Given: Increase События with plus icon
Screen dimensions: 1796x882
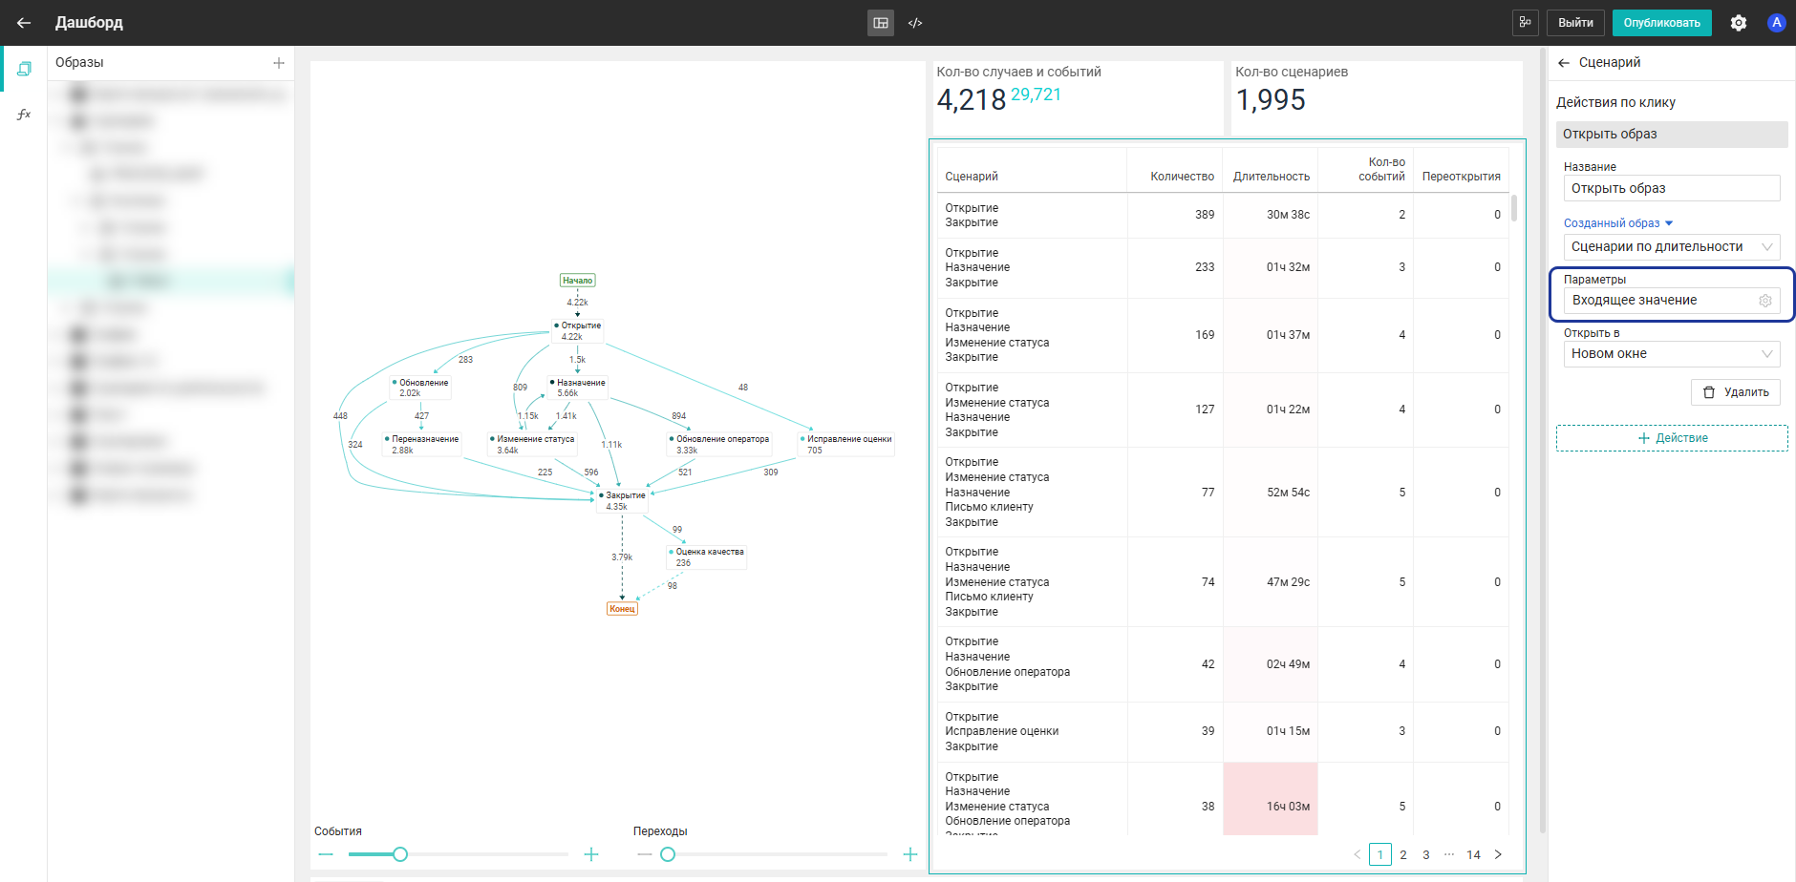Looking at the screenshot, I should [x=591, y=854].
